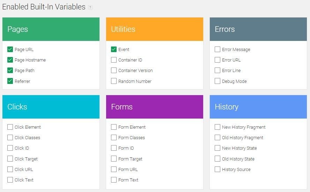Tick the Debug Mode checkbox
The height and width of the screenshot is (192, 310).
tap(217, 81)
